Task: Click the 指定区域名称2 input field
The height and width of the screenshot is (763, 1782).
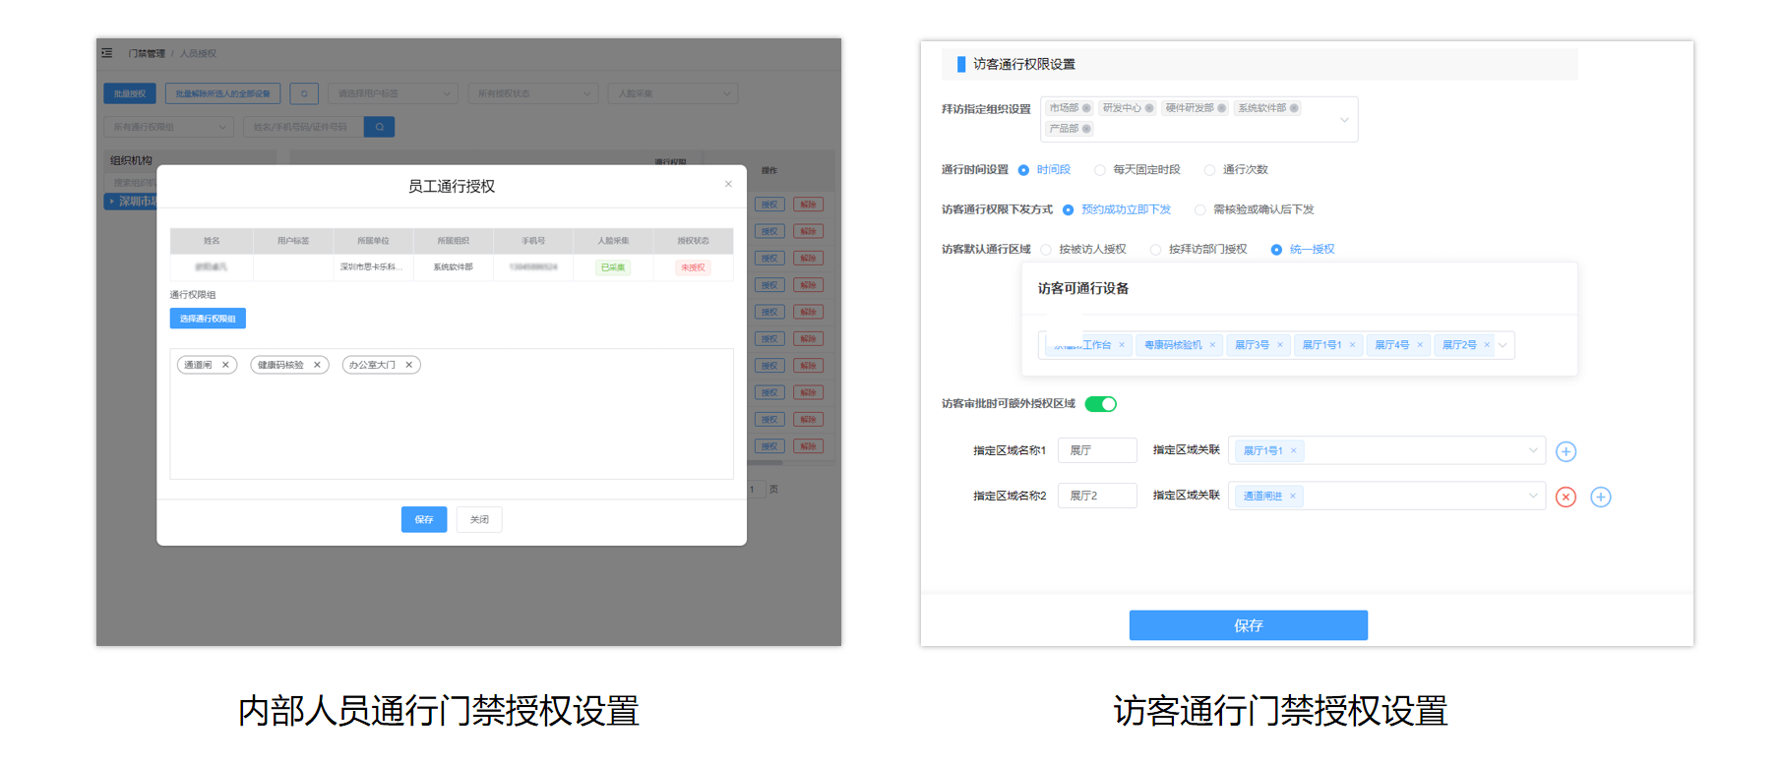Action: (x=1097, y=497)
